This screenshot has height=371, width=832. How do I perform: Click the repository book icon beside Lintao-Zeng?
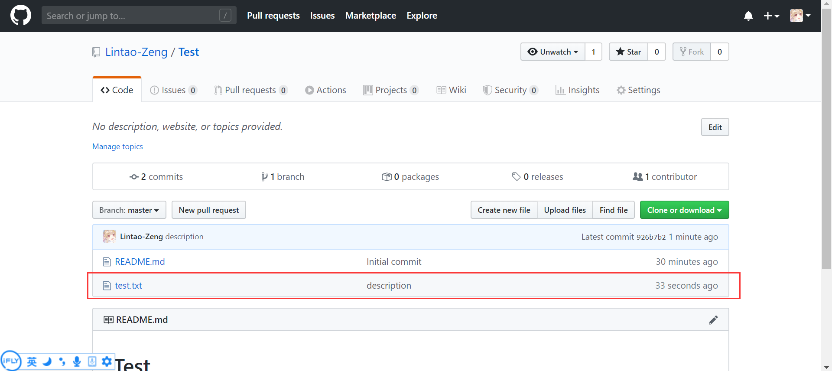click(96, 52)
